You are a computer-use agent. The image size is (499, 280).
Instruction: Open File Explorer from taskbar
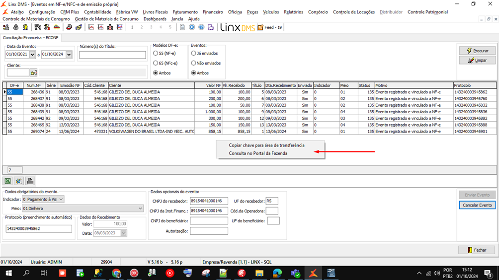(x=259, y=273)
